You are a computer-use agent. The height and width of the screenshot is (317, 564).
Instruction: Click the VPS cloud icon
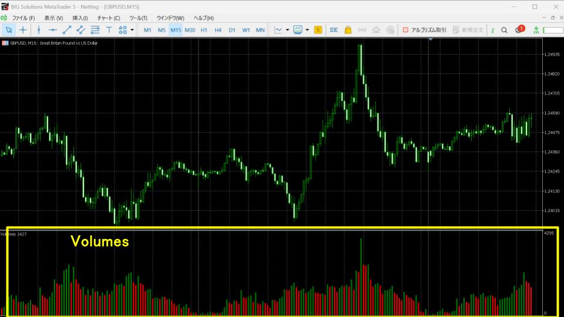click(x=376, y=30)
